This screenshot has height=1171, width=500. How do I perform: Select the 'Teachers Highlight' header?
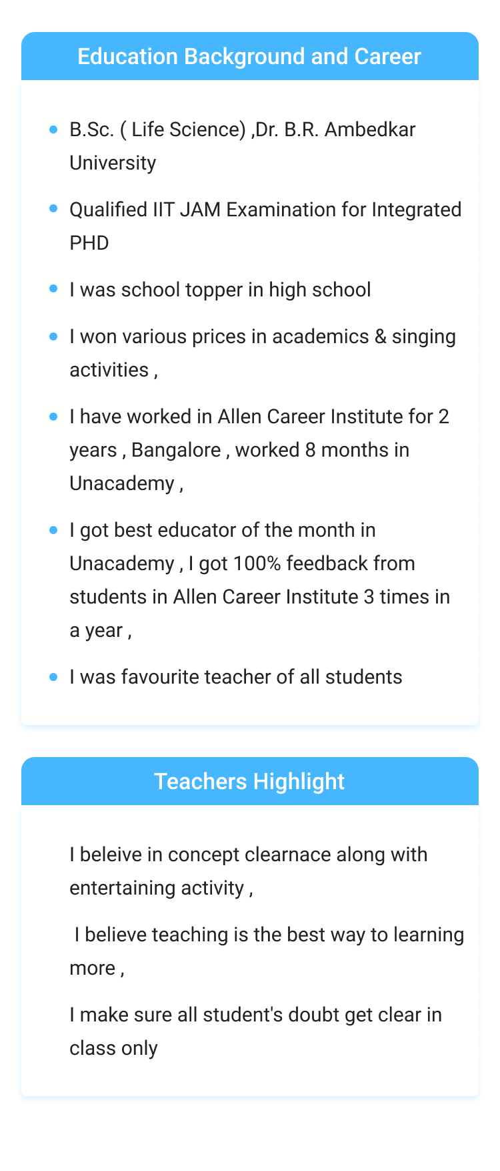pos(249,782)
